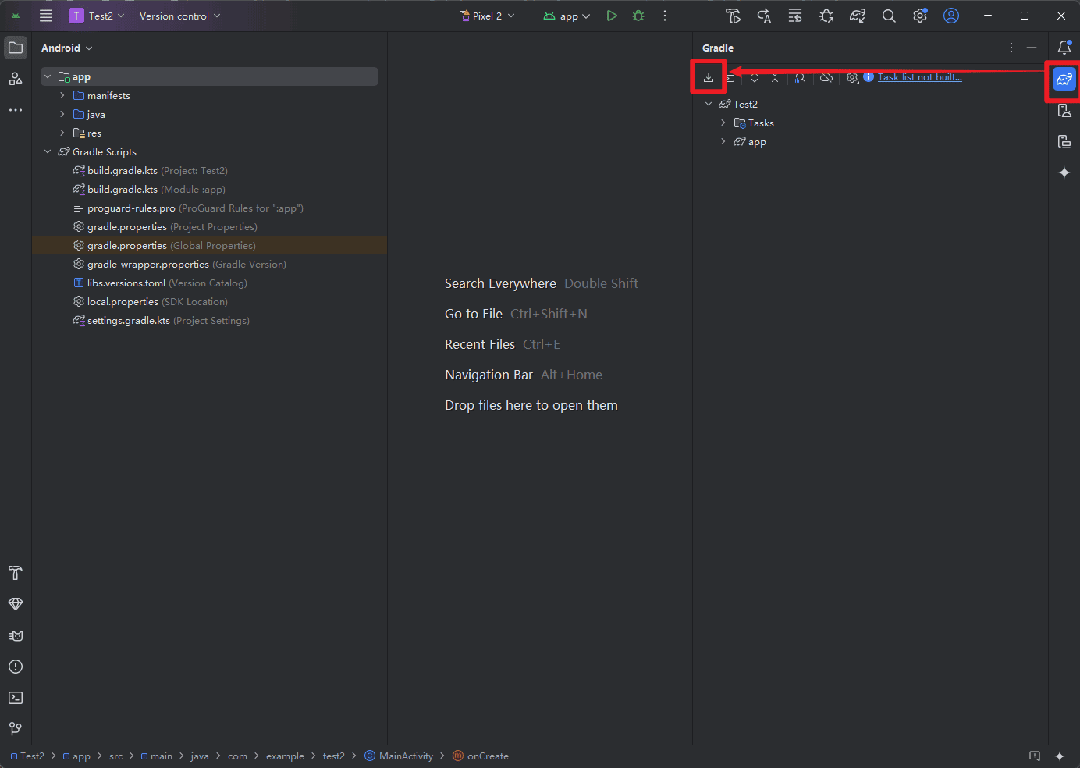Toggle the Gradle tool window button
Viewport: 1080px width, 768px height.
1064,79
